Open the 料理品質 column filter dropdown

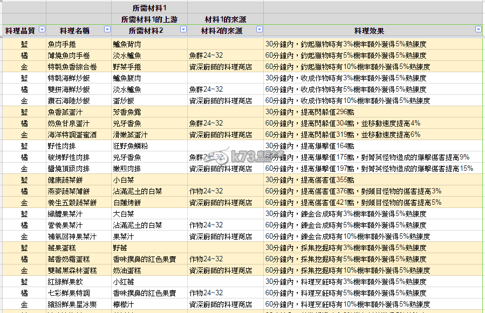click(x=42, y=30)
